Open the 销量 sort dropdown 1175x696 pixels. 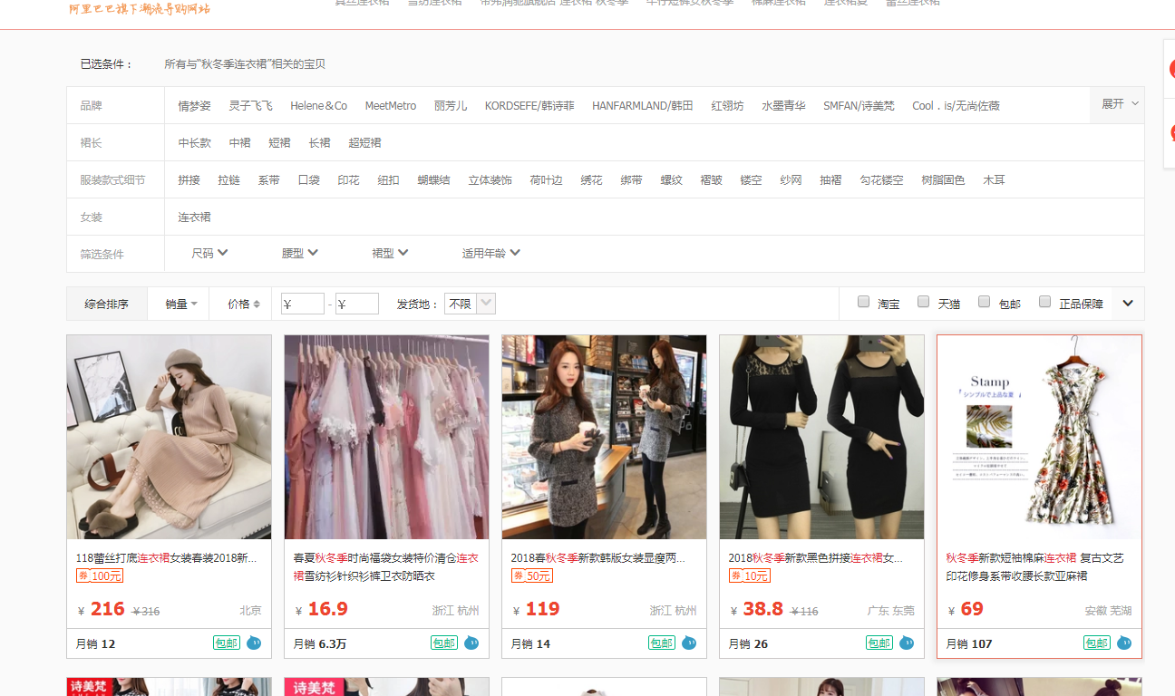click(181, 304)
